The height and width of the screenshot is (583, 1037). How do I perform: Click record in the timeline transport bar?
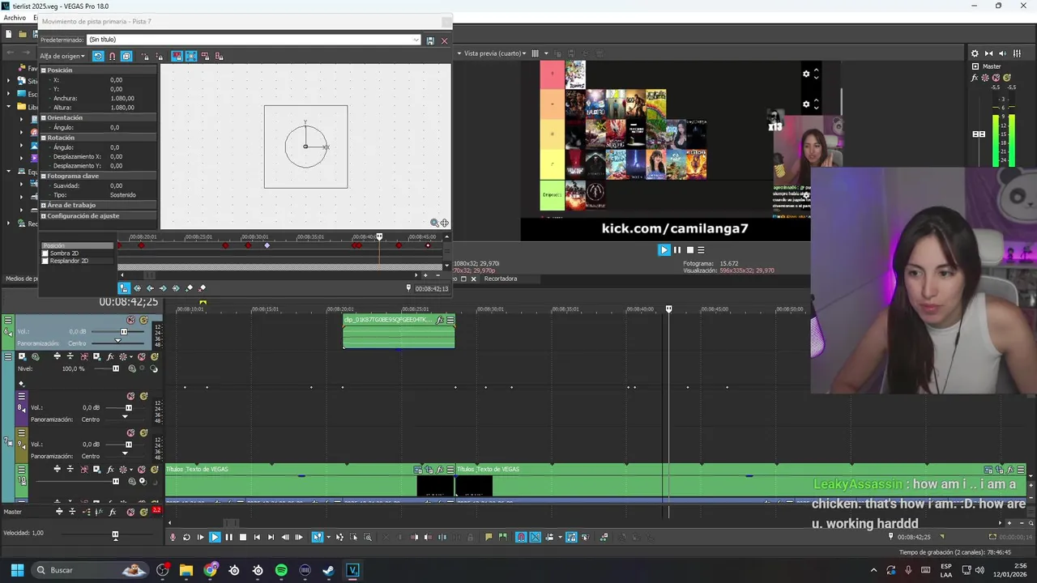click(x=173, y=537)
